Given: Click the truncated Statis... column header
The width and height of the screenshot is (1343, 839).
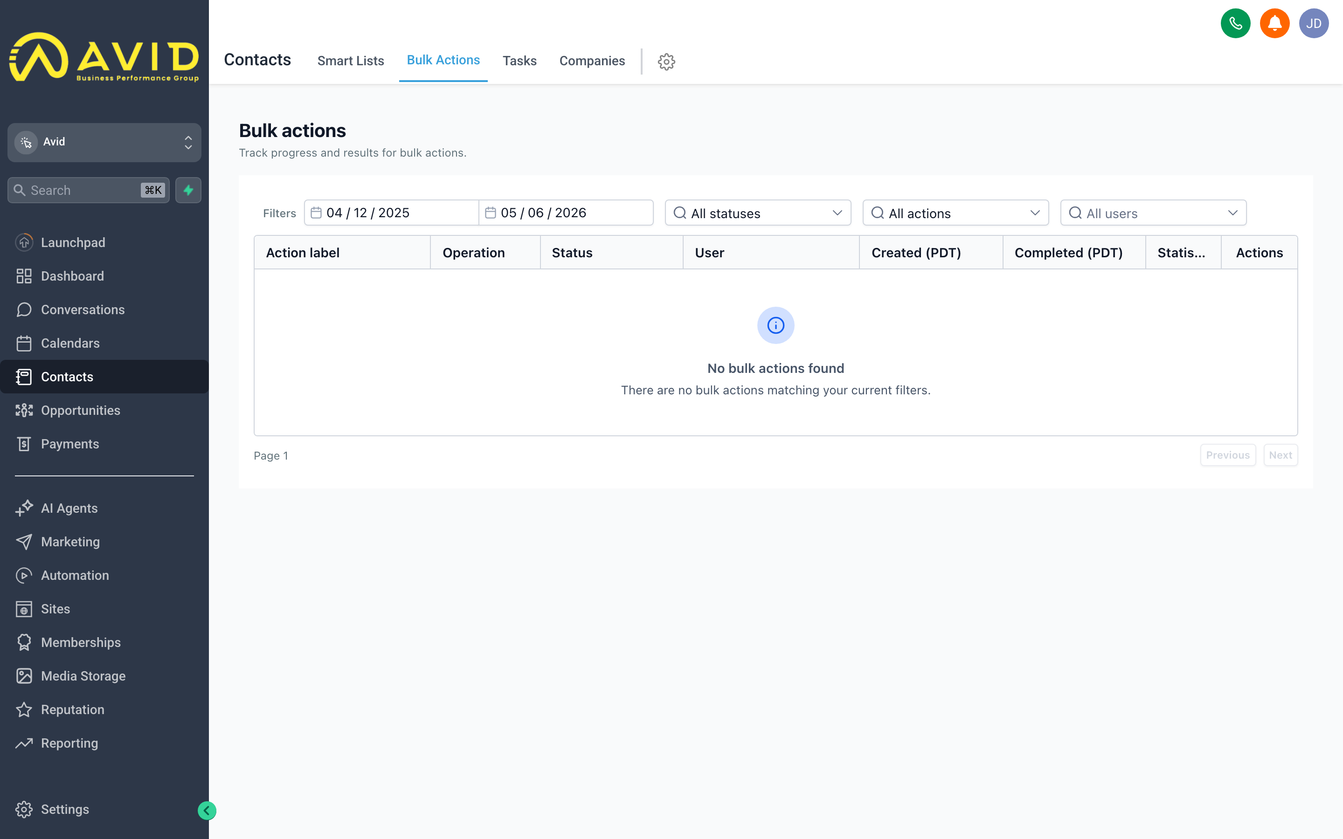Looking at the screenshot, I should [x=1183, y=253].
